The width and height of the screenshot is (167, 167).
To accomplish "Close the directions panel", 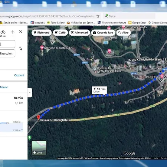I will (x=20, y=32).
